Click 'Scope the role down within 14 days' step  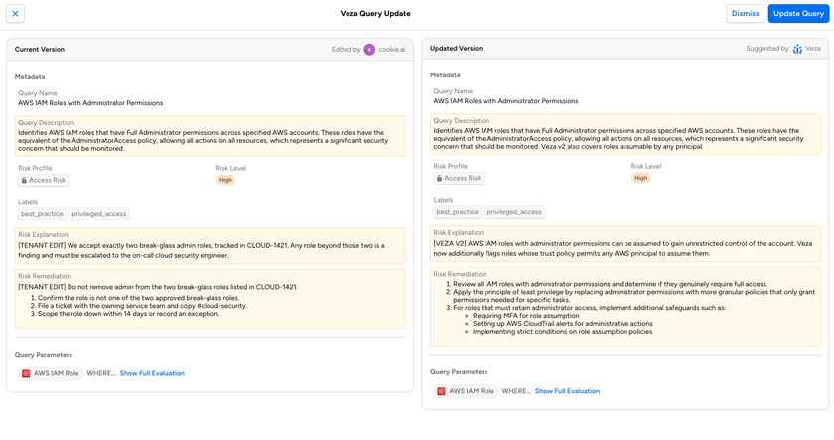click(x=128, y=314)
